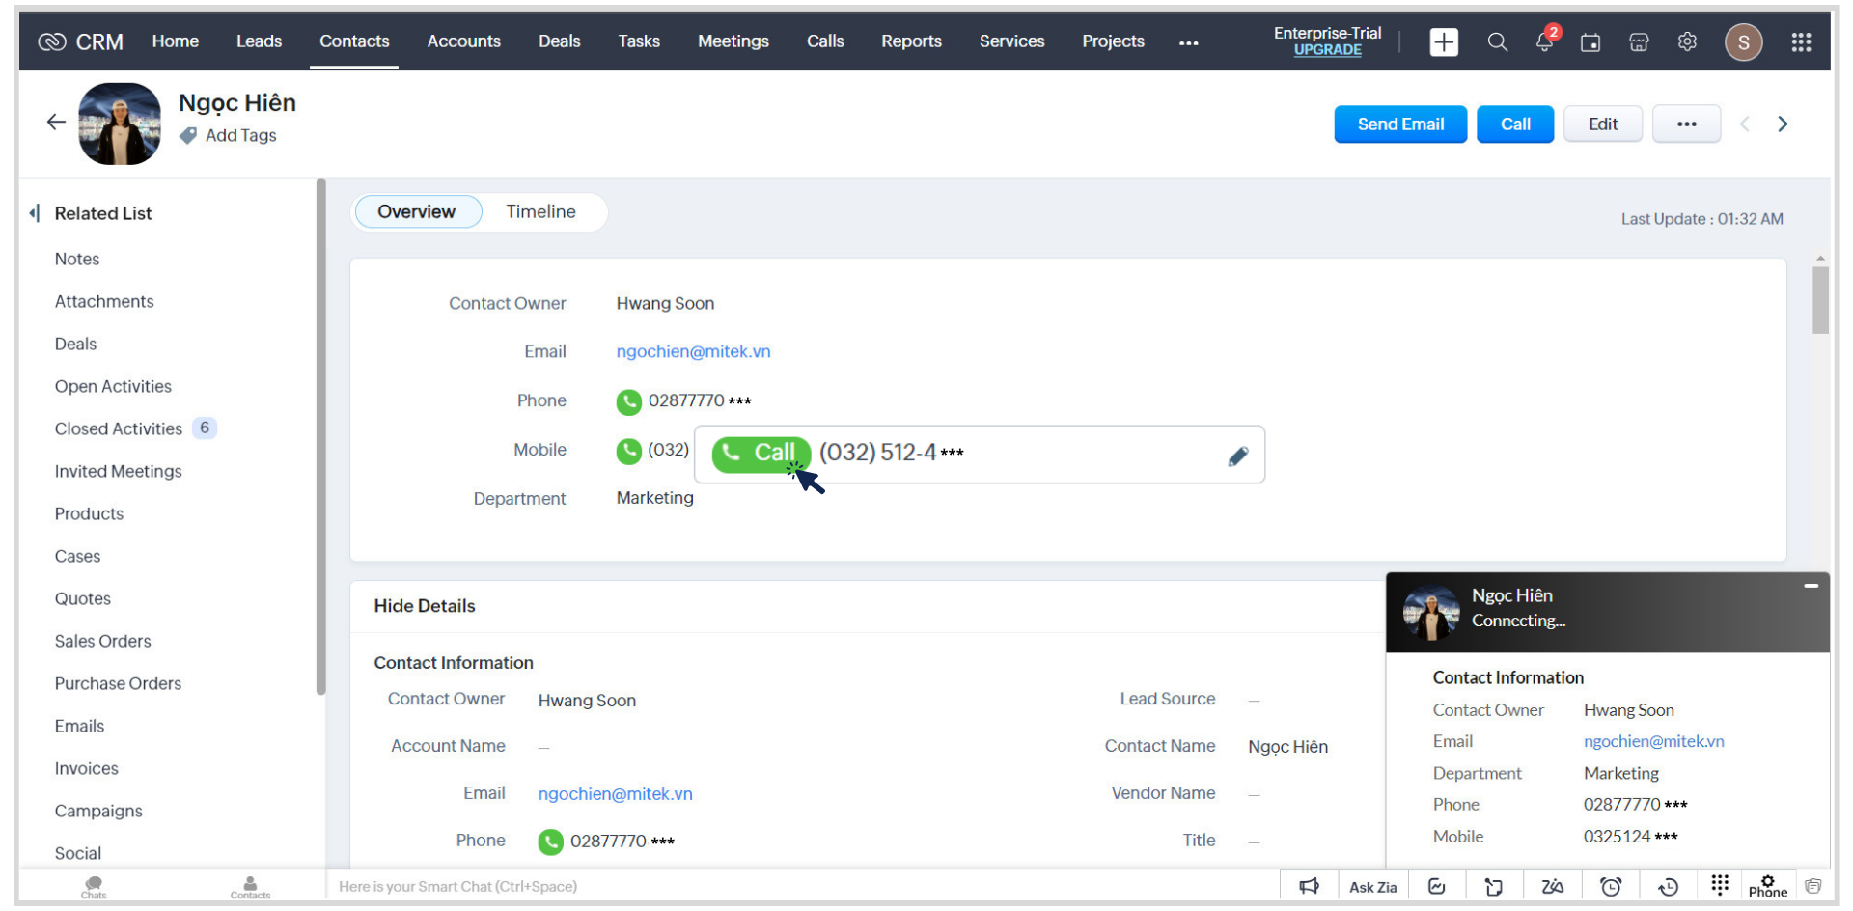Open the calendar icon in top bar

(x=1590, y=42)
